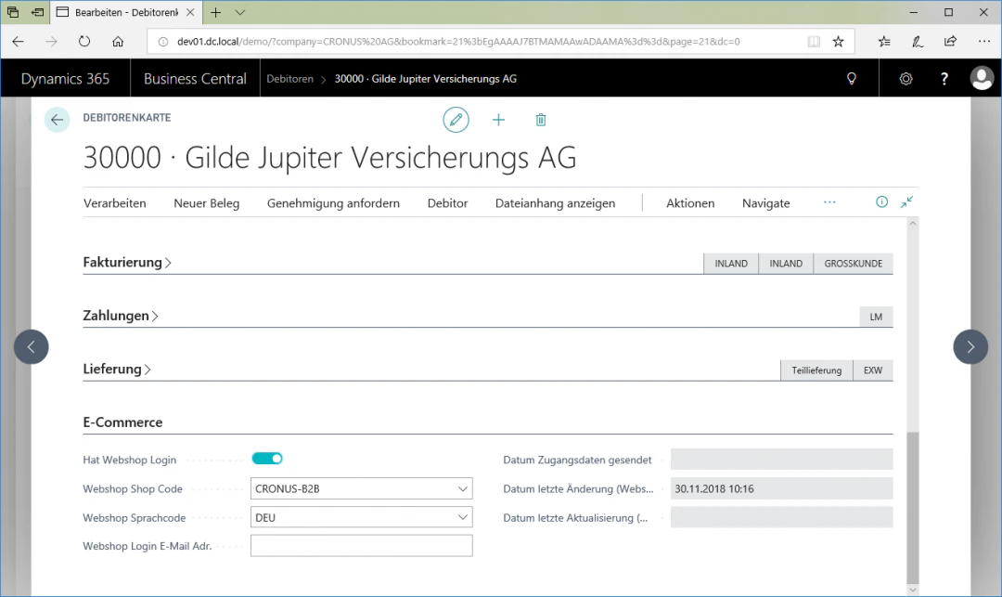
Task: Click the edit pencil icon
Action: click(456, 120)
